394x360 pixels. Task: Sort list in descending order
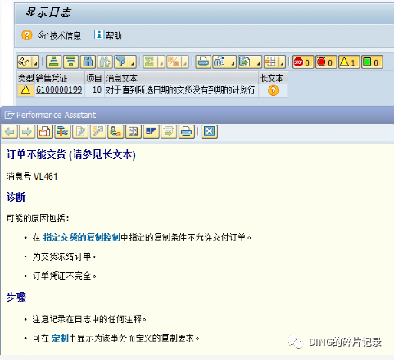[x=70, y=62]
